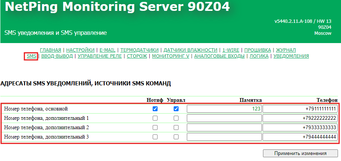Open the ЖУРНАЛ log link
This screenshot has width=341, height=161.
point(286,50)
